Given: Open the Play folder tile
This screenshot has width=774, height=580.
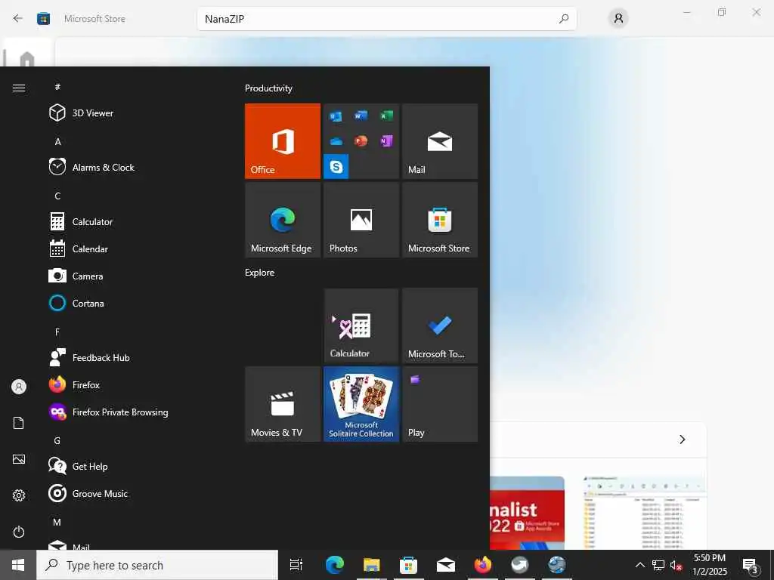Looking at the screenshot, I should 440,404.
